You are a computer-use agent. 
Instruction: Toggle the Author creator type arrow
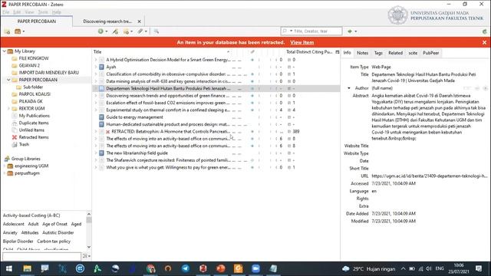point(349,88)
